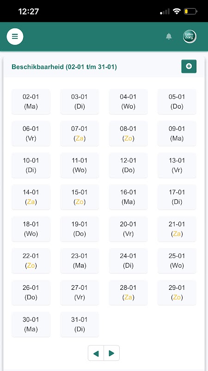Select date 25-01 (Wo)

(177, 261)
